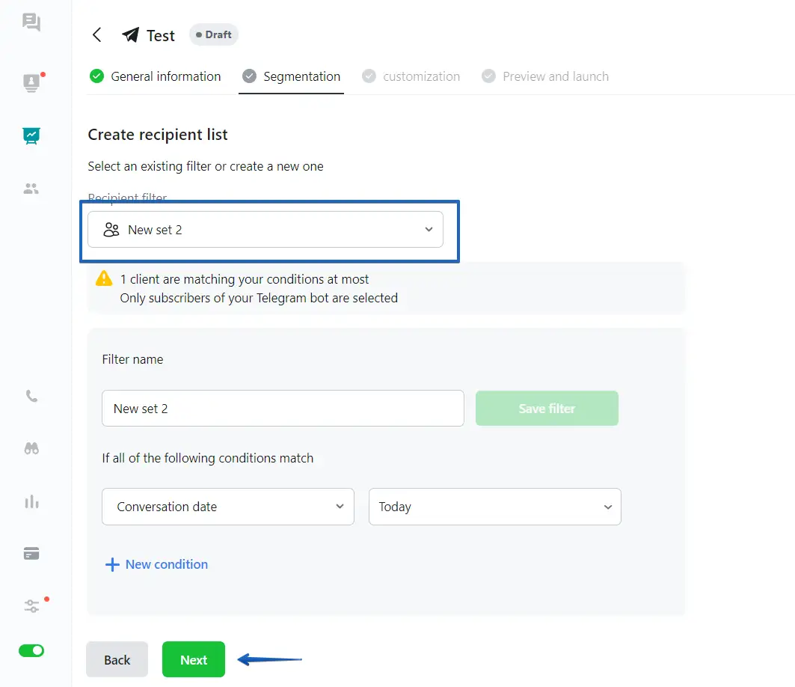
Task: Expand the Recipient filter dropdown
Action: tap(265, 230)
